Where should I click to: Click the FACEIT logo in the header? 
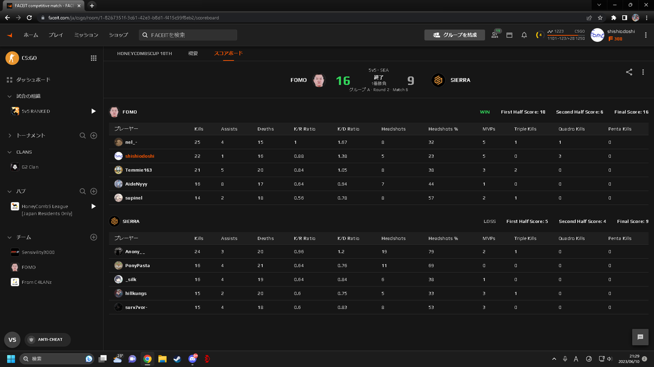9,35
